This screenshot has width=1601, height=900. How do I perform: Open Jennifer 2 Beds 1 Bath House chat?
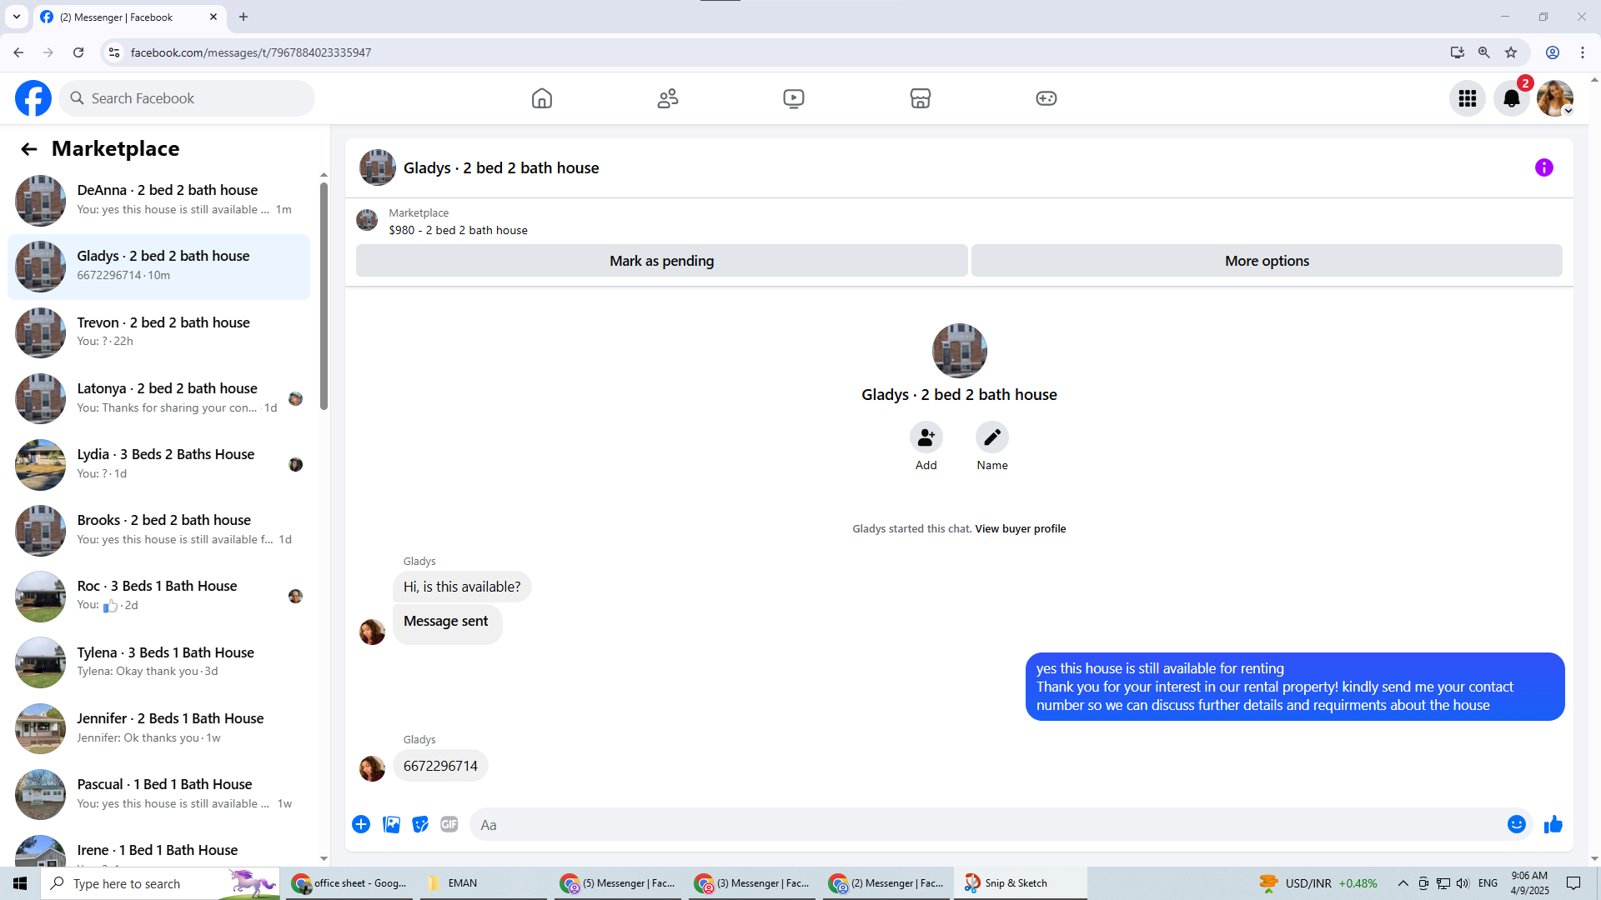158,728
